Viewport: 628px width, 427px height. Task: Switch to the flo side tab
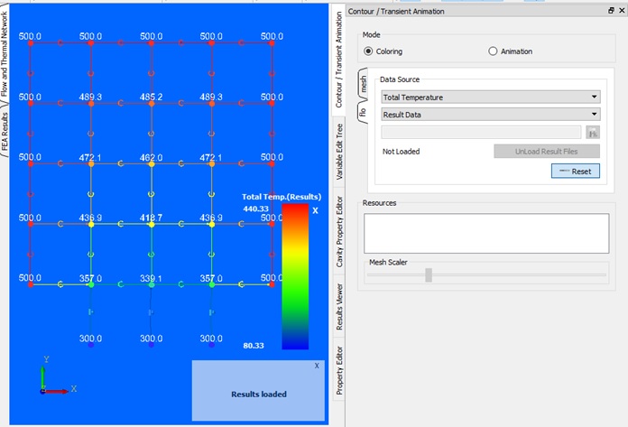363,113
